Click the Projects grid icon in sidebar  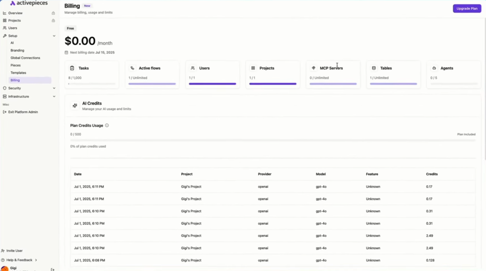(5, 21)
